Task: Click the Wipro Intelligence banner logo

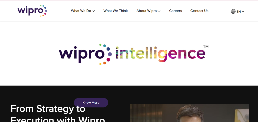Action: point(134,54)
